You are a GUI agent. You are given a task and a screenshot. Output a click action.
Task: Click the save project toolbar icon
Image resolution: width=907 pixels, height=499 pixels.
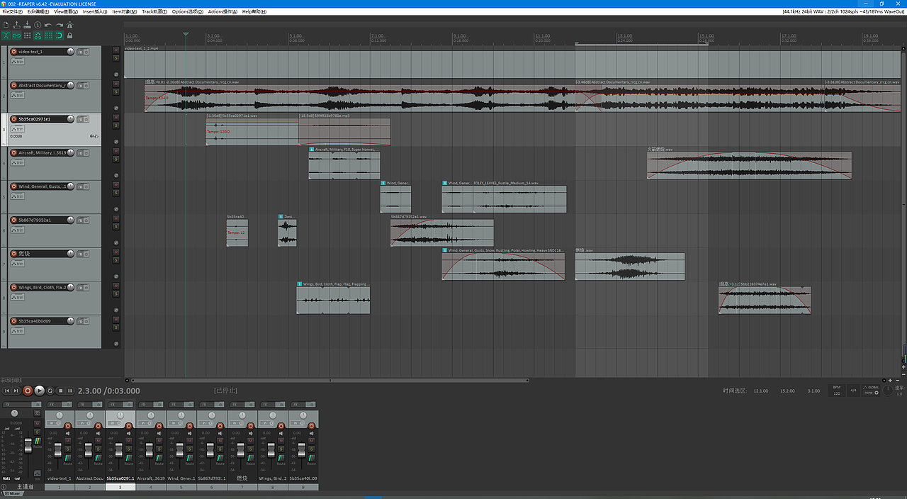coord(27,25)
